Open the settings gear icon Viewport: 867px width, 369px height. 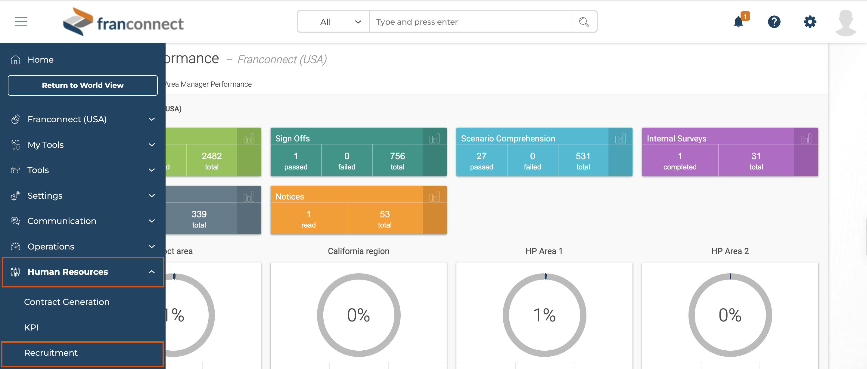[810, 22]
